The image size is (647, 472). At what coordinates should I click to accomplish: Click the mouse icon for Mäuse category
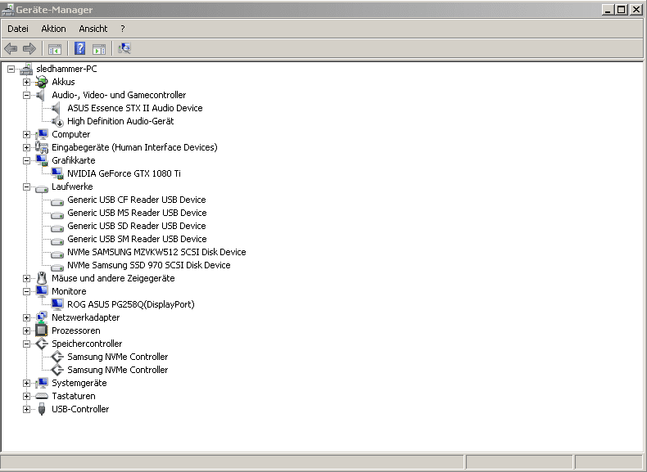coord(42,278)
